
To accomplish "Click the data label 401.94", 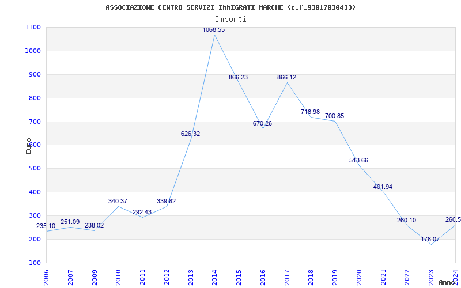I will point(383,187).
